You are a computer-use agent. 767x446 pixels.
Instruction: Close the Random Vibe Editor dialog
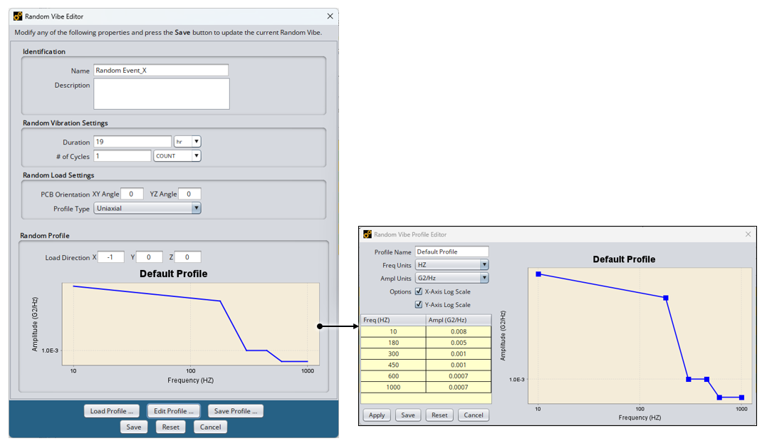(330, 16)
